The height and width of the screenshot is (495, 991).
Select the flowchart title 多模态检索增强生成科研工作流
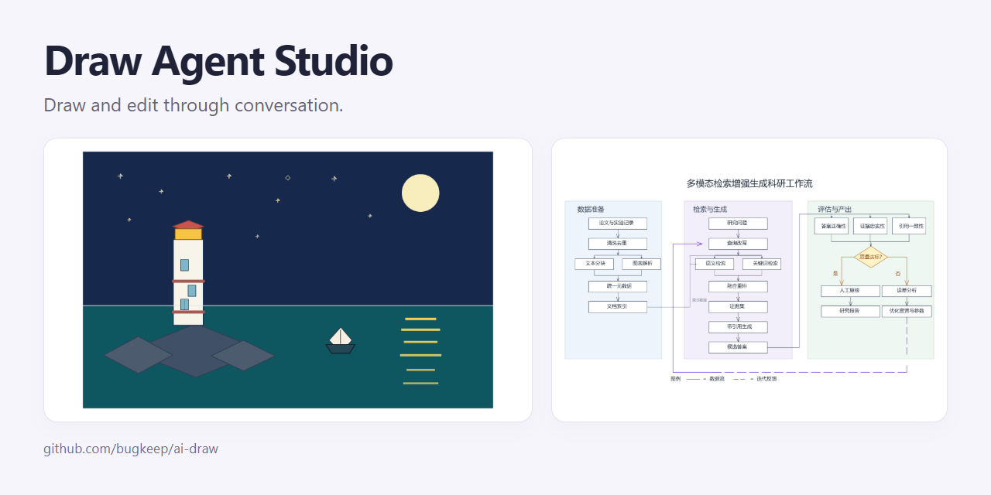[749, 183]
